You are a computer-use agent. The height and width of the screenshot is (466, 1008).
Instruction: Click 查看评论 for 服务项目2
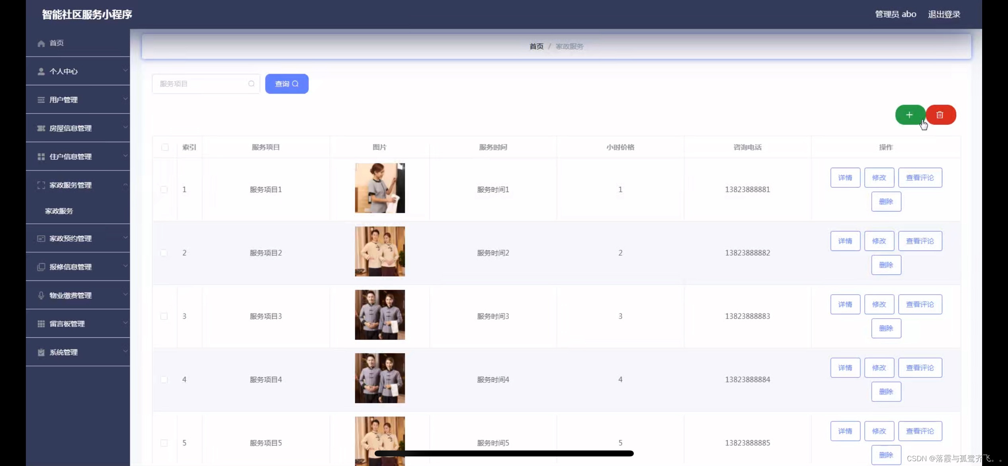920,241
